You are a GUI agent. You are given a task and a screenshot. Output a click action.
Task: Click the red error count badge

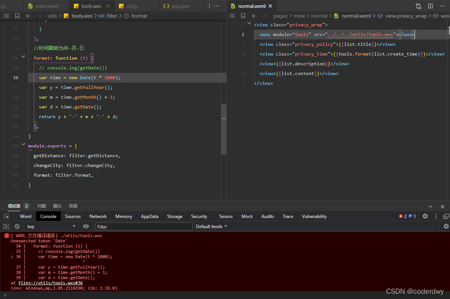click(403, 216)
